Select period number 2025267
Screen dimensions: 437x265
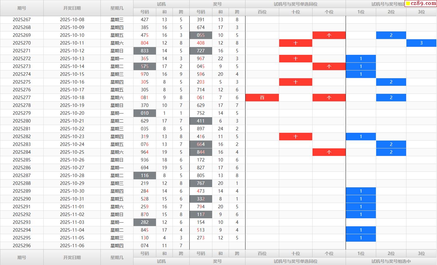[22, 20]
